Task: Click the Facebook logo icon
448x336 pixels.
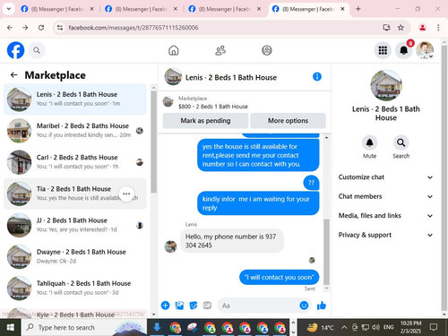Action: tap(15, 50)
